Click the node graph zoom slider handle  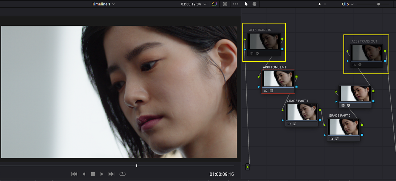[378, 4]
